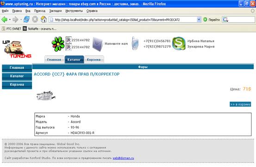256x167 pixels.
Task: Click second ICQ status icon beside 223144702
Action: 69,47
